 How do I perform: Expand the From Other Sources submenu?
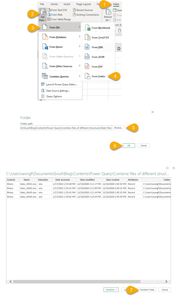(60, 66)
